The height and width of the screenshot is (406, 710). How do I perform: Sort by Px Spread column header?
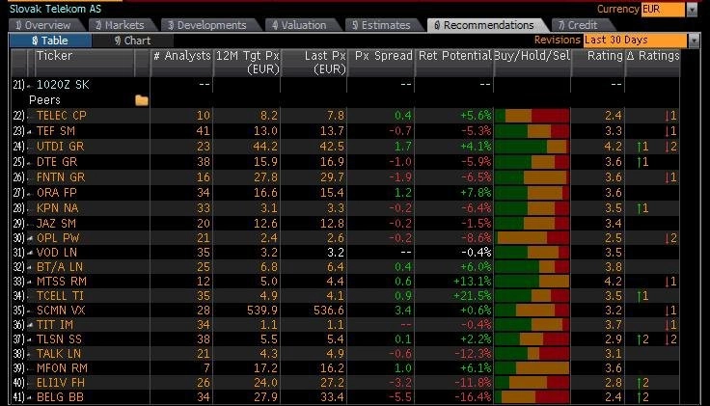(x=381, y=63)
